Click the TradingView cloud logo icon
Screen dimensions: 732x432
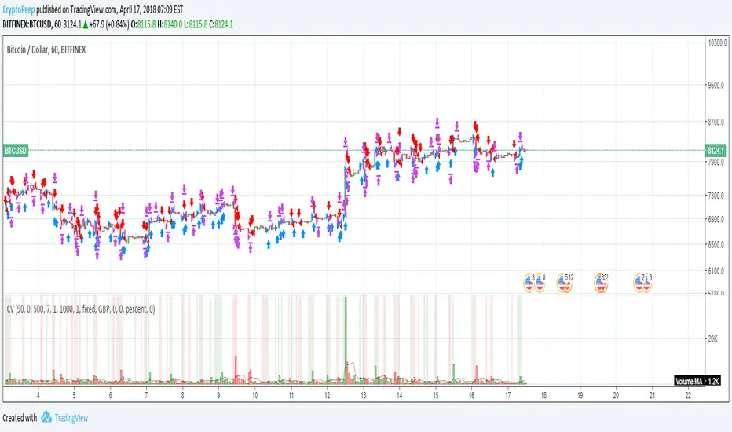tap(46, 417)
